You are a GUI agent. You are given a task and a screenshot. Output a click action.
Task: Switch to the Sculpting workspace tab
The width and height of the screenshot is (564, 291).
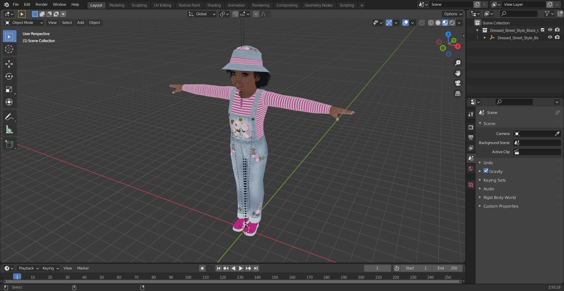[139, 5]
